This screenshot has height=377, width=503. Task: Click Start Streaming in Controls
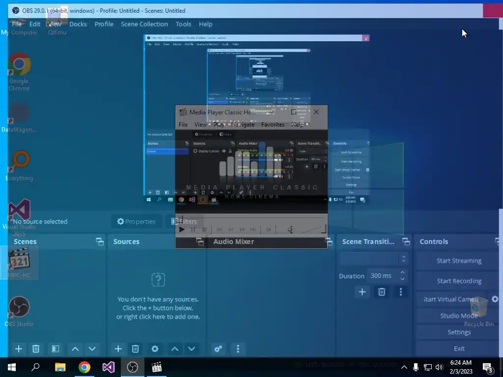tap(459, 261)
